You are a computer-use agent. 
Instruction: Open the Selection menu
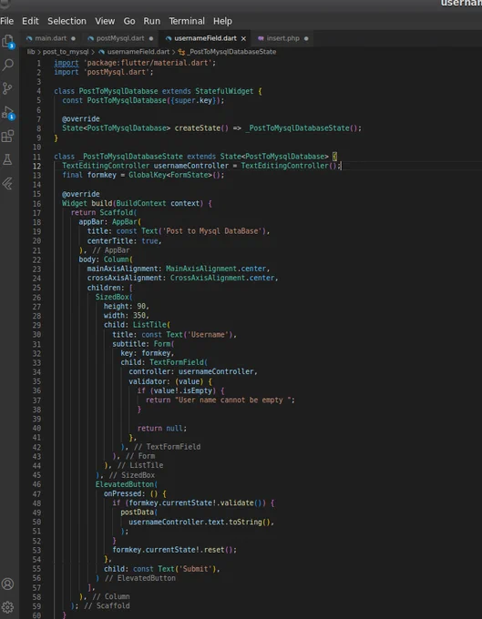[67, 21]
